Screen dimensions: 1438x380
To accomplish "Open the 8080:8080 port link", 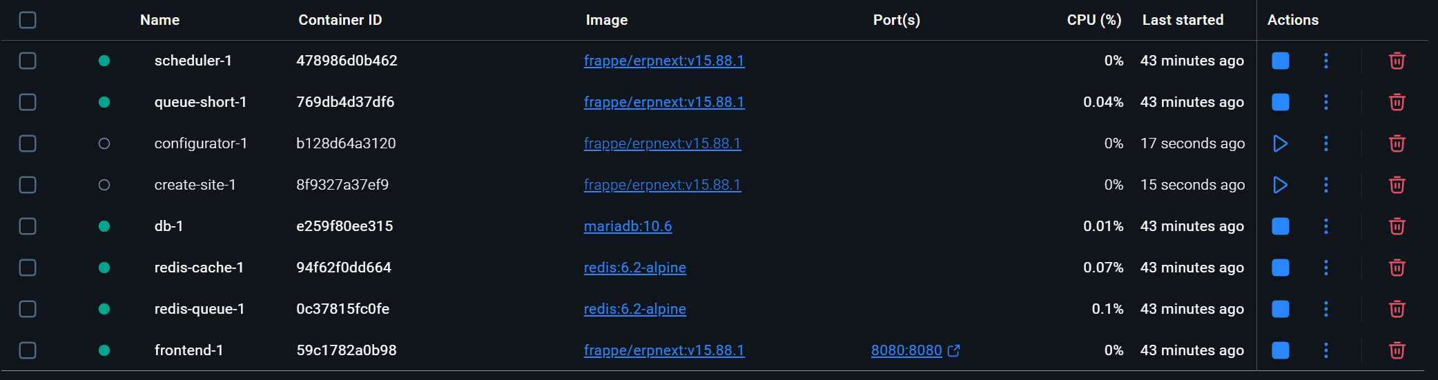I will pyautogui.click(x=906, y=350).
